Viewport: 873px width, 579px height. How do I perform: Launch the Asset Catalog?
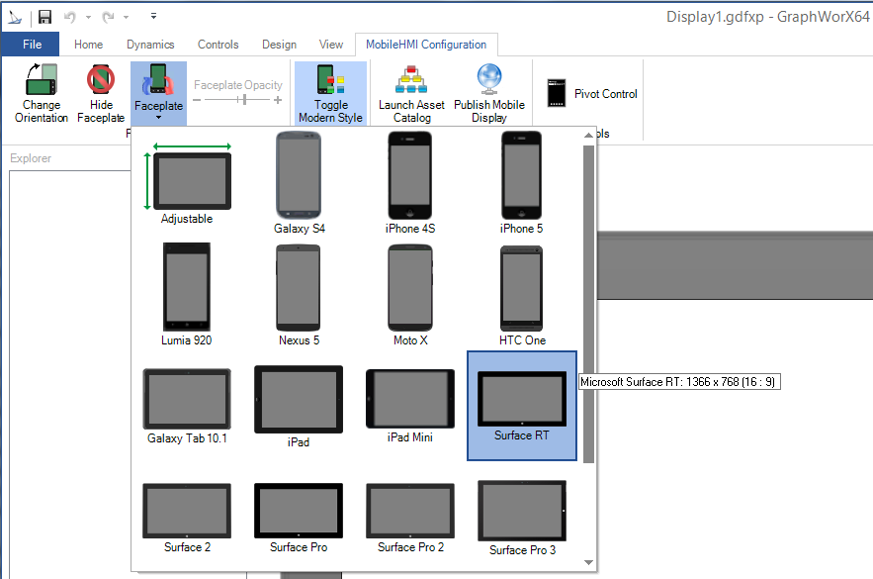pyautogui.click(x=411, y=80)
